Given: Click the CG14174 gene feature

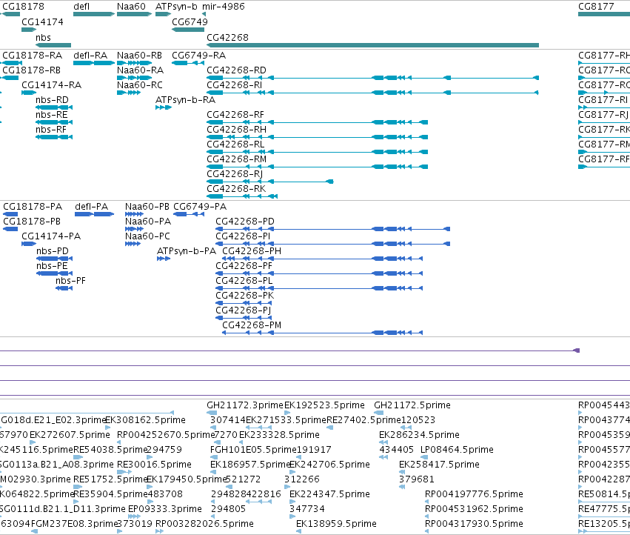Looking at the screenshot, I should pyautogui.click(x=29, y=30).
